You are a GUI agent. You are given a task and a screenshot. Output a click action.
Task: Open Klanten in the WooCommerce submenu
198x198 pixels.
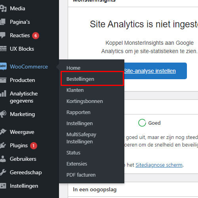tap(75, 90)
